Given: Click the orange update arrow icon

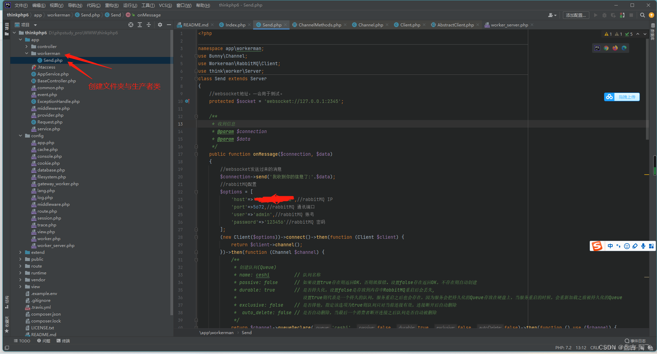Looking at the screenshot, I should click(651, 15).
